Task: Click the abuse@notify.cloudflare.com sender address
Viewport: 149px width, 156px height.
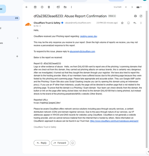Action: (x=78, y=23)
